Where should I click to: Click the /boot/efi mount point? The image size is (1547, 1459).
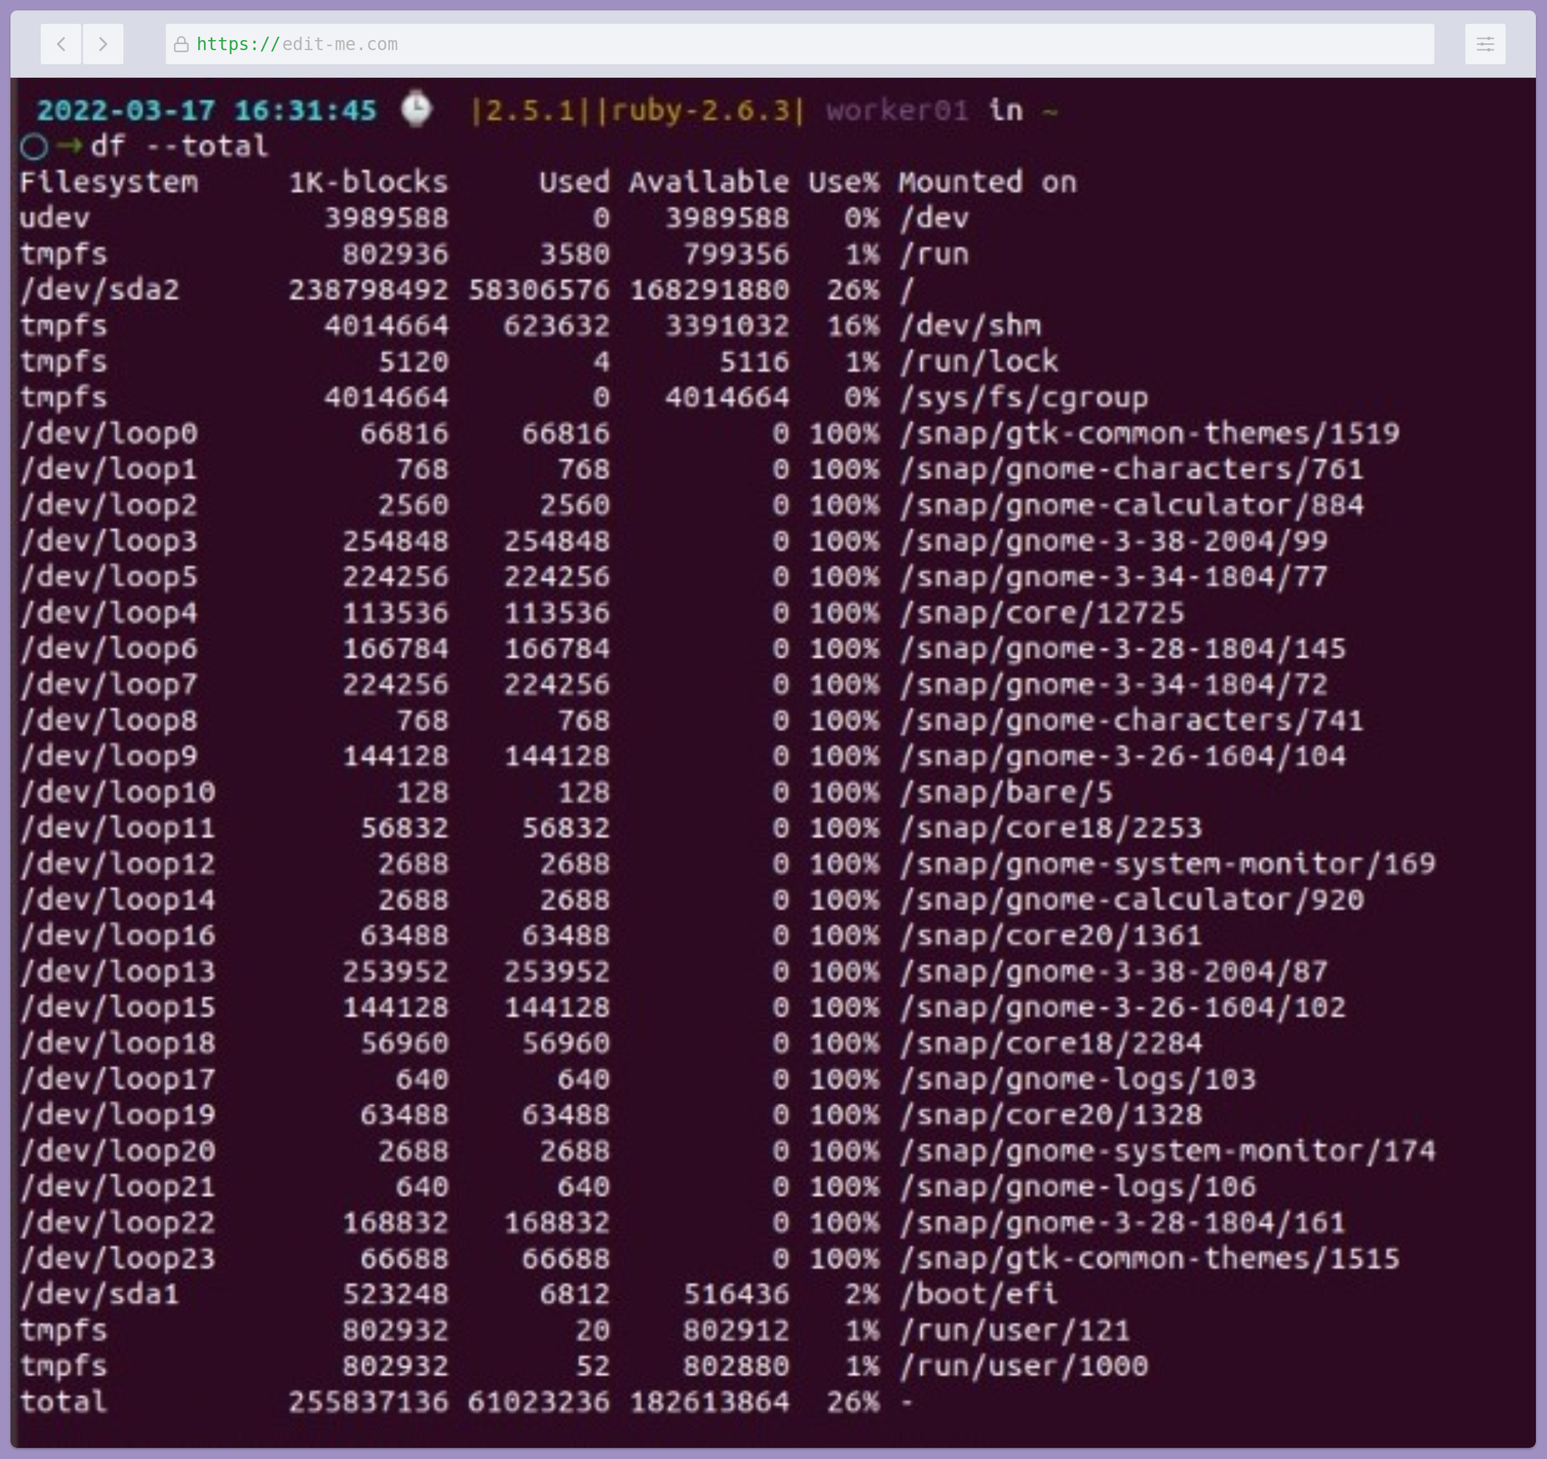(x=979, y=1294)
